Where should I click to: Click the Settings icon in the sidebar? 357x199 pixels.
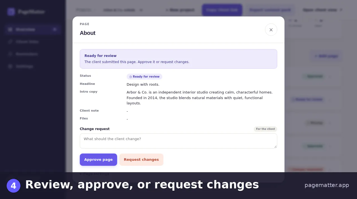(x=10, y=66)
